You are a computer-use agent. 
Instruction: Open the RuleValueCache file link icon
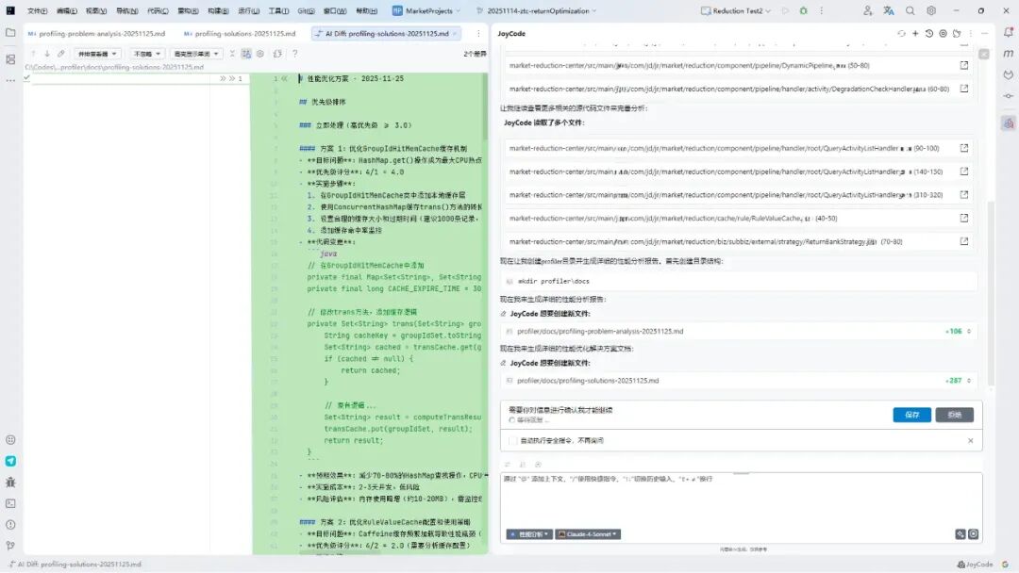click(x=963, y=219)
